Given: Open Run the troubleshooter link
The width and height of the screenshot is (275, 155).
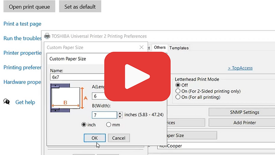Looking at the screenshot, I should tap(23, 38).
